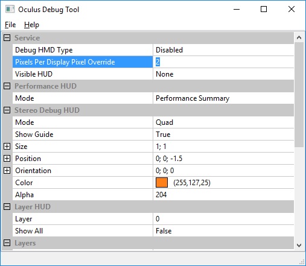Image resolution: width=306 pixels, height=266 pixels.
Task: Maximize the Oculus Debug Tool window
Action: [264, 9]
